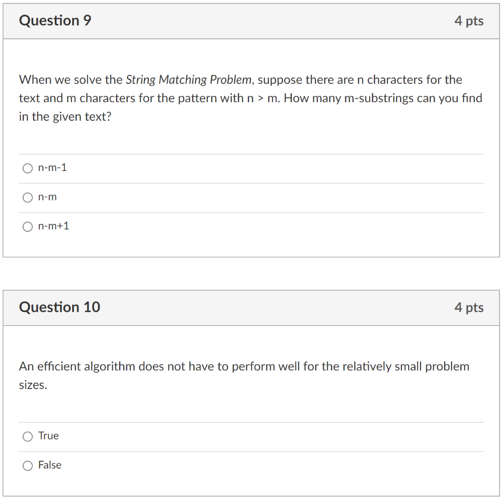Click the 4 pts label on Question 9
503x500 pixels.
pyautogui.click(x=470, y=21)
